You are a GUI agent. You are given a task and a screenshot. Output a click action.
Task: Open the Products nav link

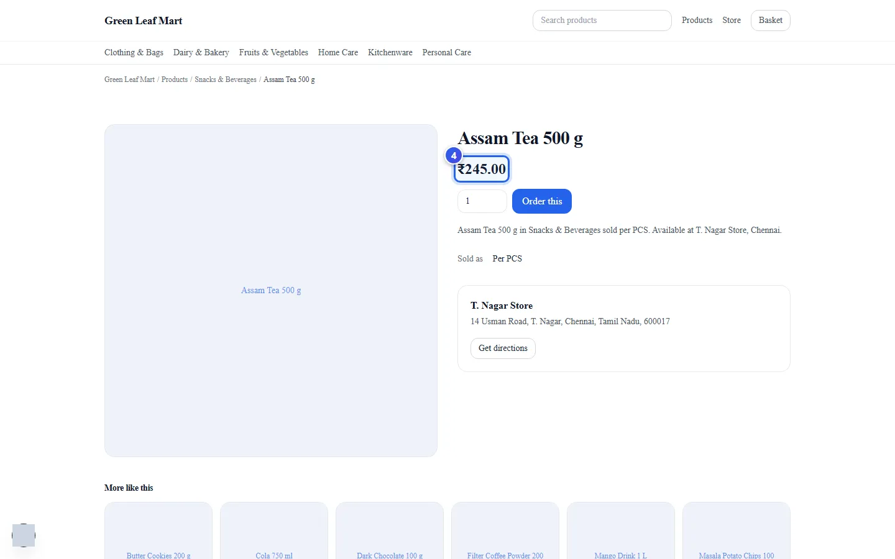697,20
